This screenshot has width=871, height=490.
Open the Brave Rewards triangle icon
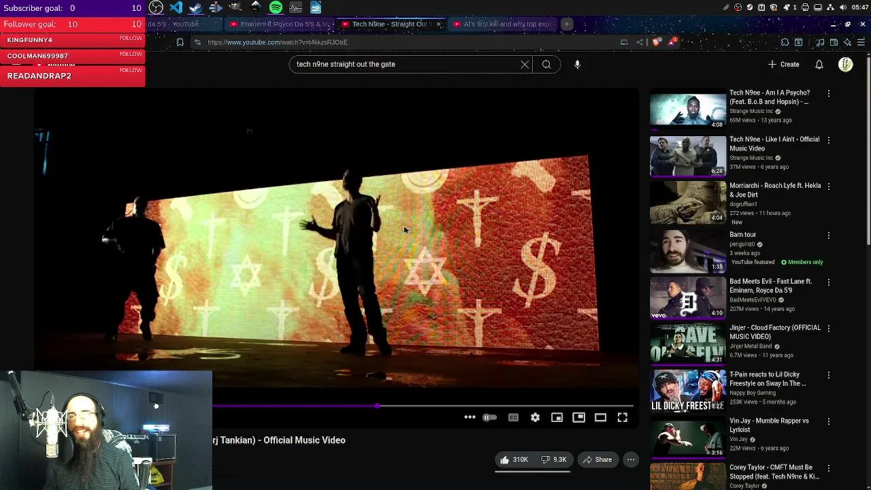click(672, 42)
